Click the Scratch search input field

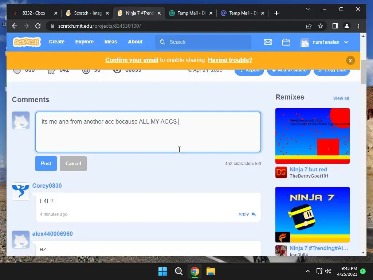(x=203, y=42)
